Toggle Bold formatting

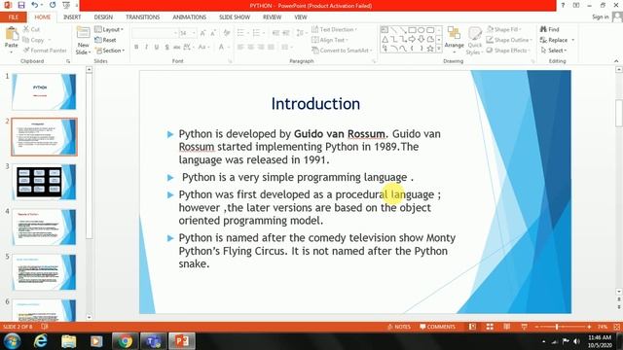pos(136,48)
